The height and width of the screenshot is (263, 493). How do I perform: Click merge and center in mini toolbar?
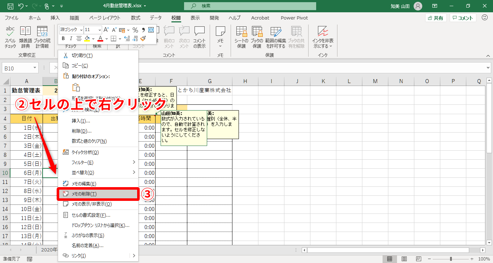click(151, 30)
